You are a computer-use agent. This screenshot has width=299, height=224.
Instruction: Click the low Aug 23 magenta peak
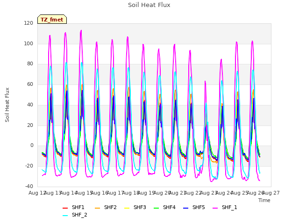pyautogui.click(x=205, y=82)
